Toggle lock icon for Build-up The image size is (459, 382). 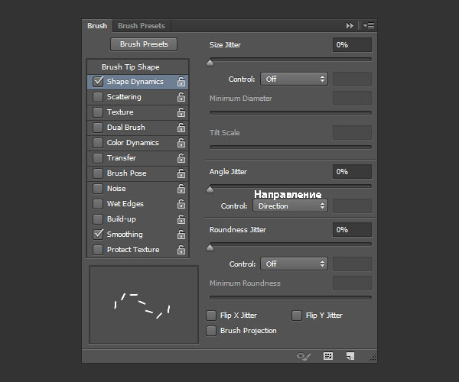181,219
